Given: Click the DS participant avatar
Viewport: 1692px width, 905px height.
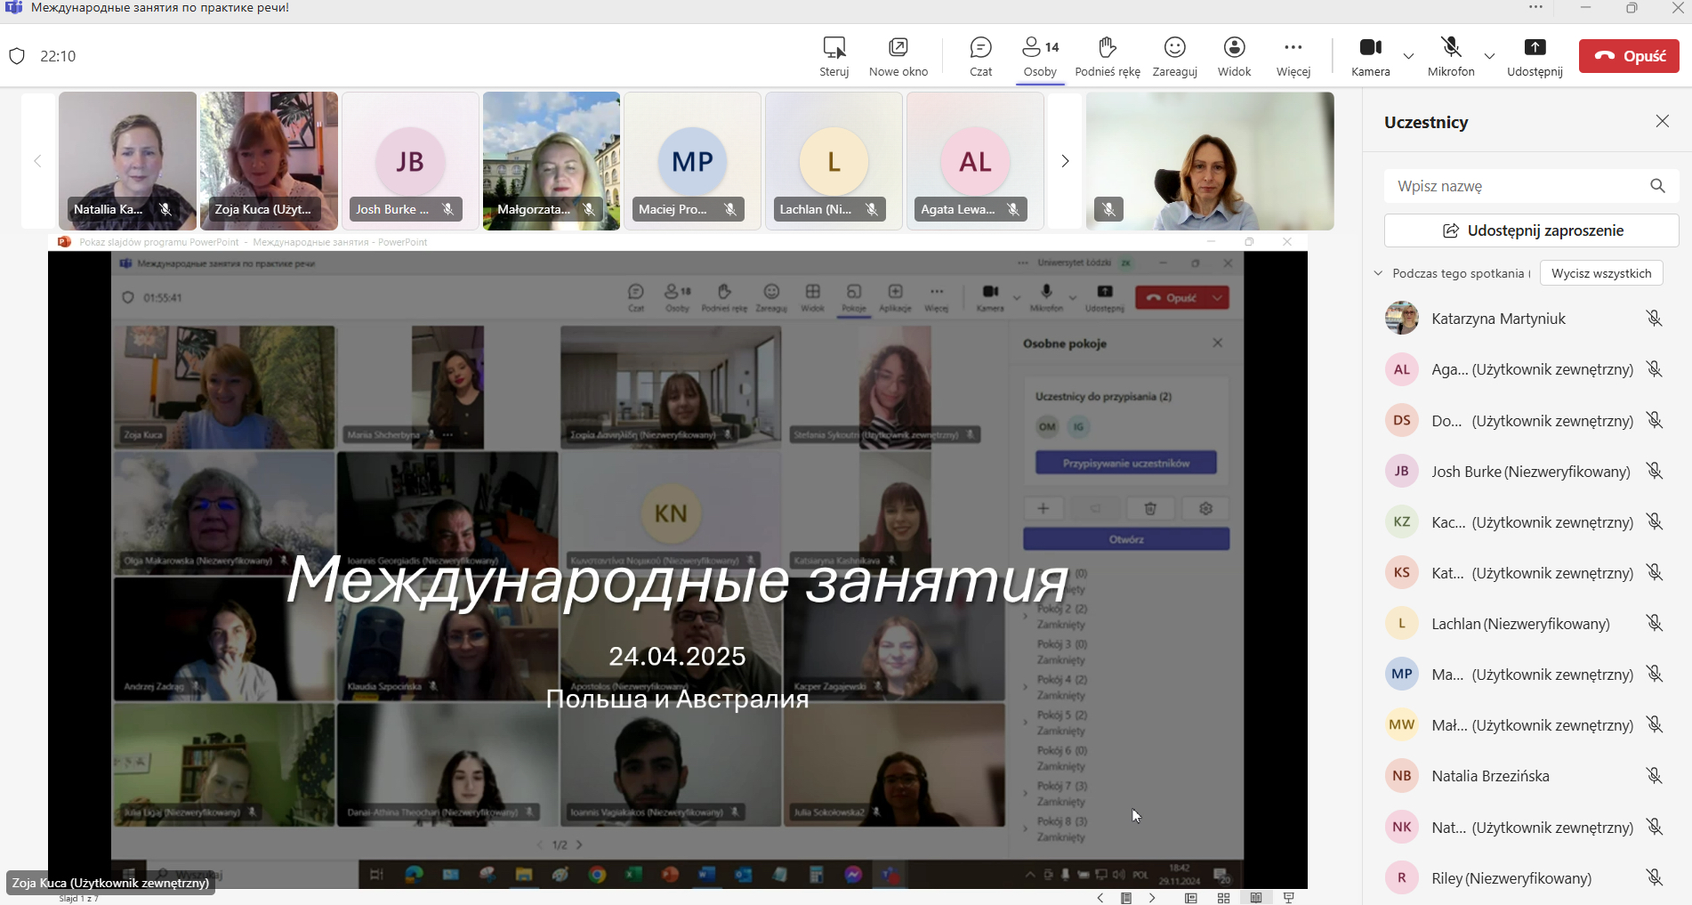Looking at the screenshot, I should [1401, 420].
